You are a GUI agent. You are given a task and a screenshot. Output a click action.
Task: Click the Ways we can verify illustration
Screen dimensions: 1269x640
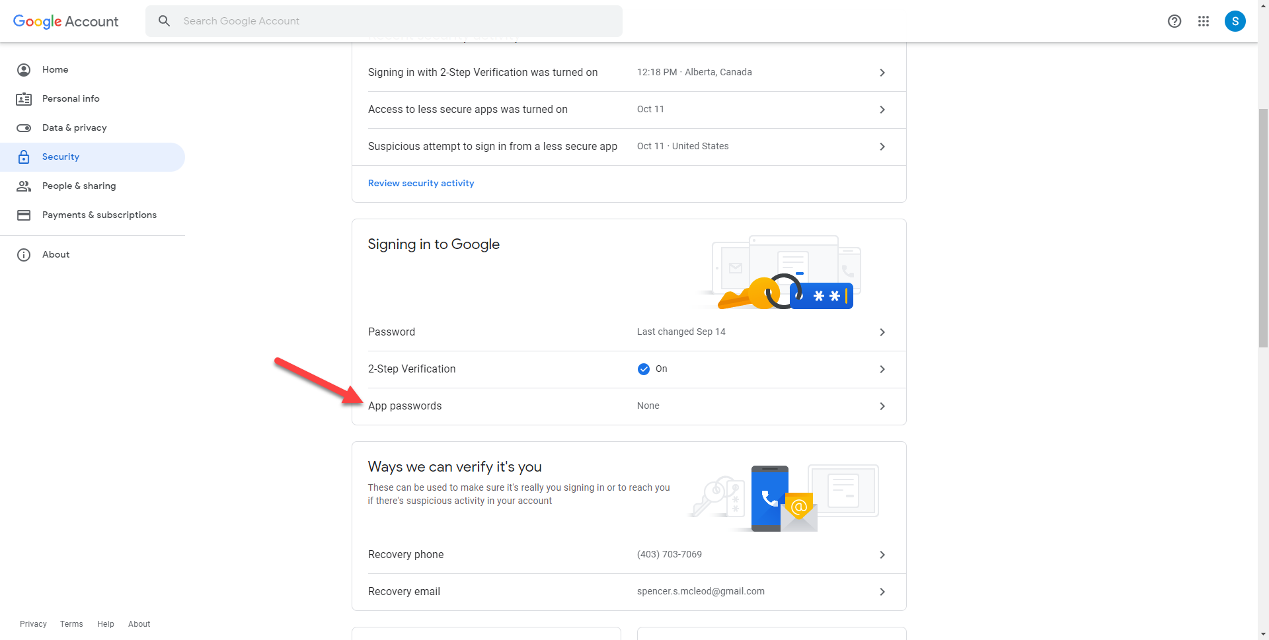(x=785, y=498)
